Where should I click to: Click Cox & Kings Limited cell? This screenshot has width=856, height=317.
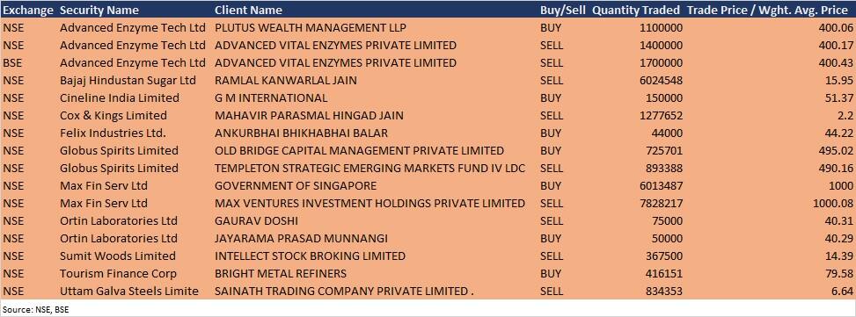[113, 115]
